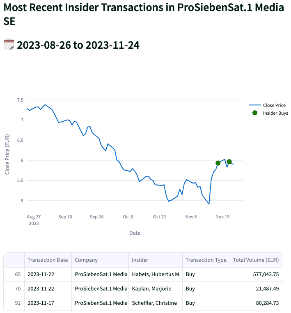Click the calendar icon beside the date range
The image size is (291, 313).
click(x=9, y=45)
